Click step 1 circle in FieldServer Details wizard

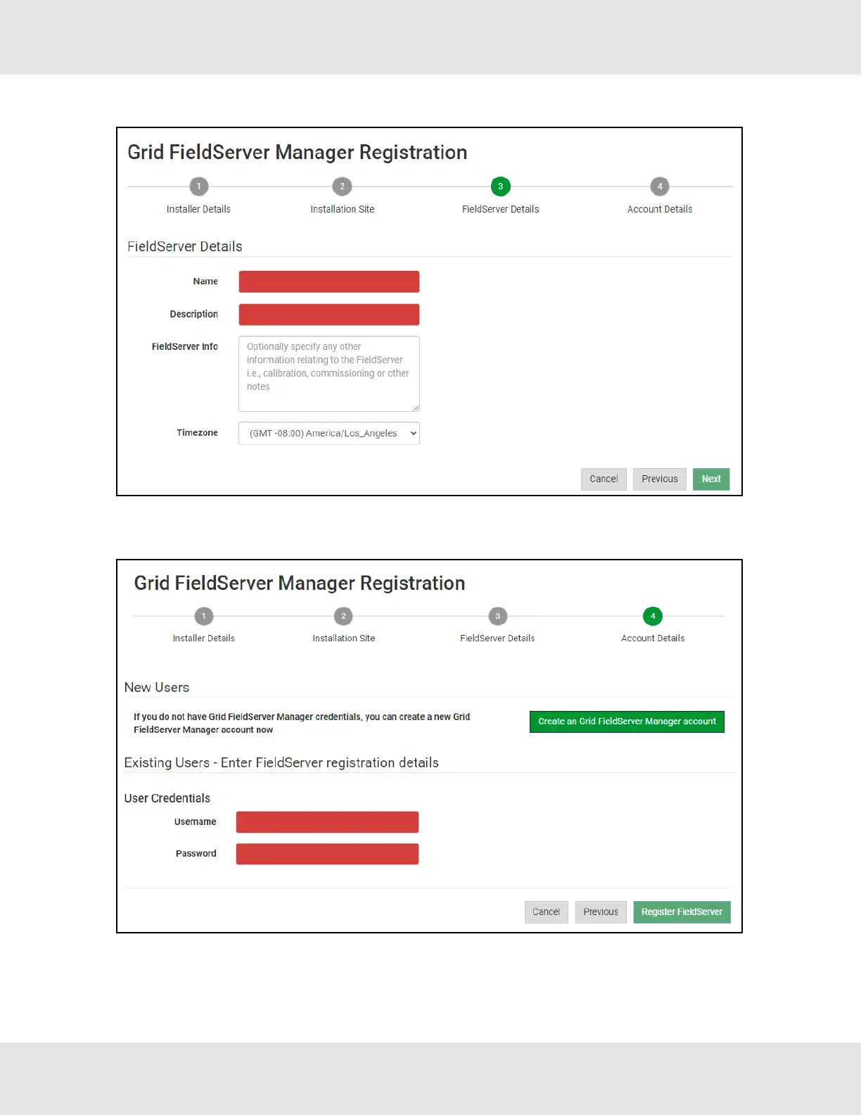[198, 187]
